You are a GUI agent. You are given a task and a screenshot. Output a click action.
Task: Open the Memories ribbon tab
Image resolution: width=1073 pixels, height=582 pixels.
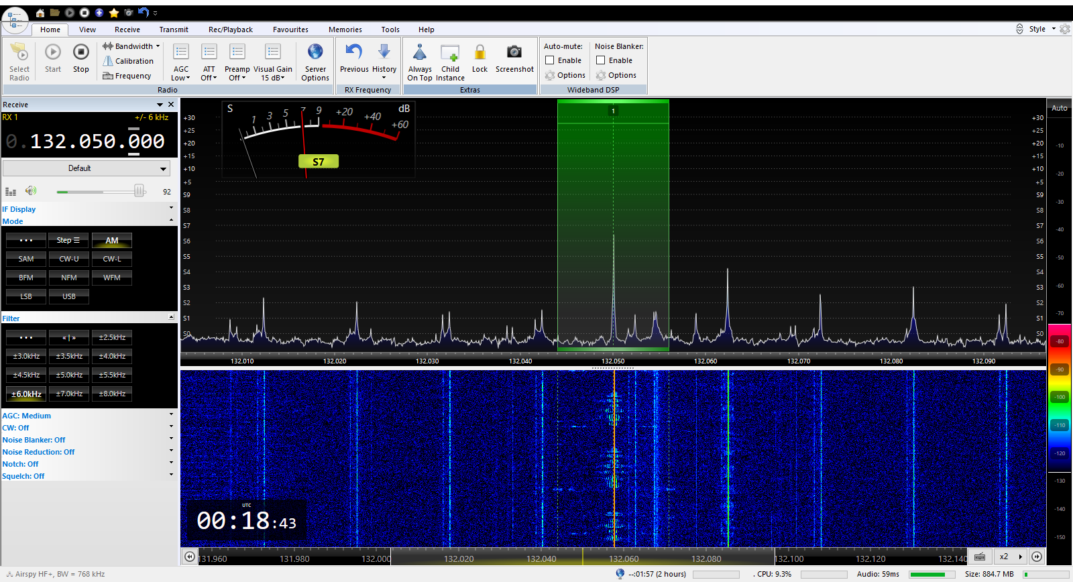pyautogui.click(x=345, y=30)
